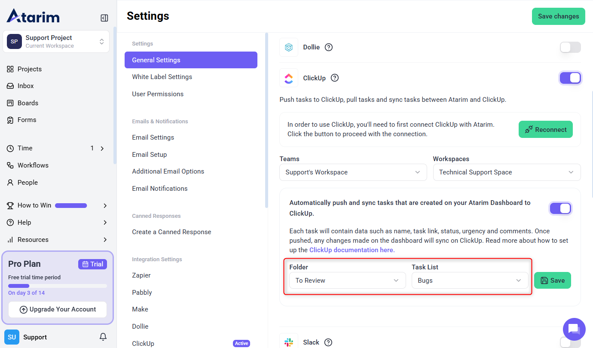Open the Workspaces dropdown
Image resolution: width=593 pixels, height=348 pixels.
click(506, 172)
